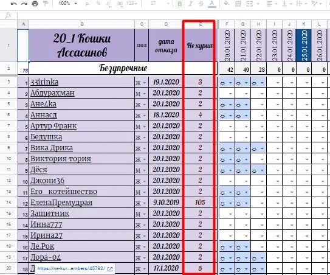Format the cell as currency (р.)
Image resolution: width=330 pixels, height=275 pixels.
pyautogui.click(x=88, y=4)
